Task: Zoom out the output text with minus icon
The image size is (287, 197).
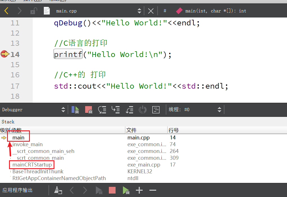Action: (x=153, y=190)
